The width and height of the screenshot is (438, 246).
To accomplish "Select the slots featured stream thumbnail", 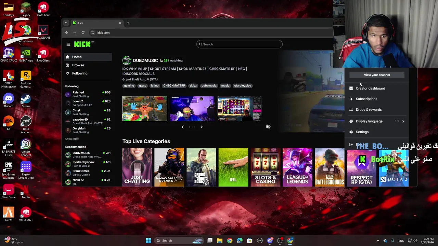I will (x=239, y=109).
